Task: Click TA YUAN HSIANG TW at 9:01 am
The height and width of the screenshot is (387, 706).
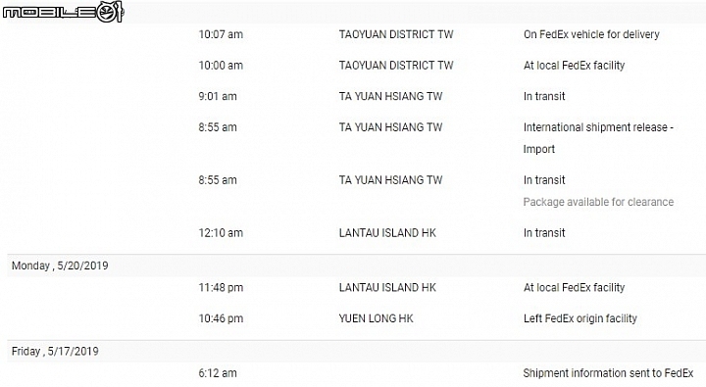Action: (x=391, y=96)
